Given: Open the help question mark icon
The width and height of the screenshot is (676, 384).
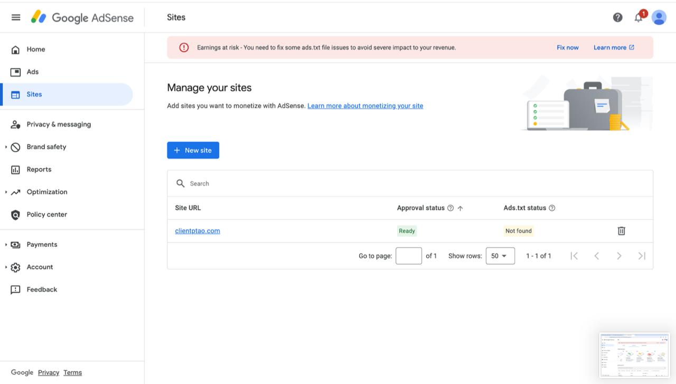Looking at the screenshot, I should (617, 17).
